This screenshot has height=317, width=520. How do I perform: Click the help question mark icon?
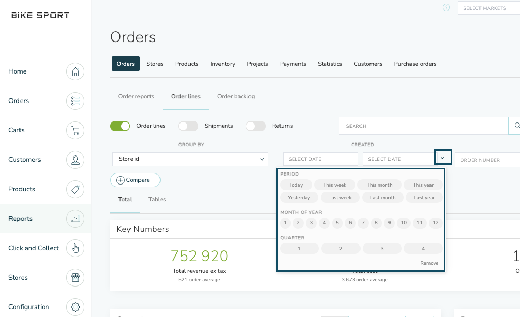[446, 8]
